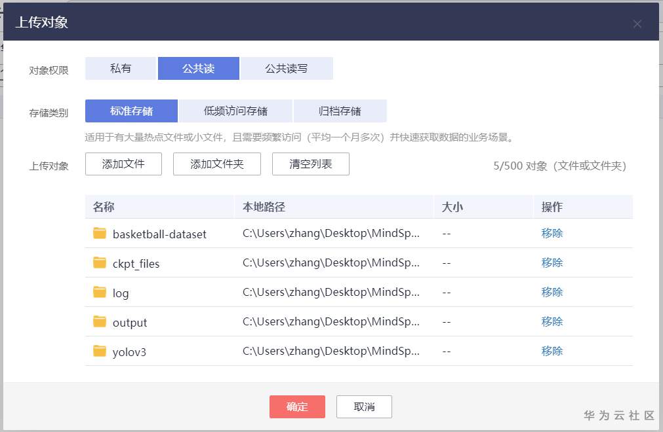This screenshot has height=432, width=663.
Task: Remove basketball-dataset via 移除 link
Action: click(x=552, y=233)
